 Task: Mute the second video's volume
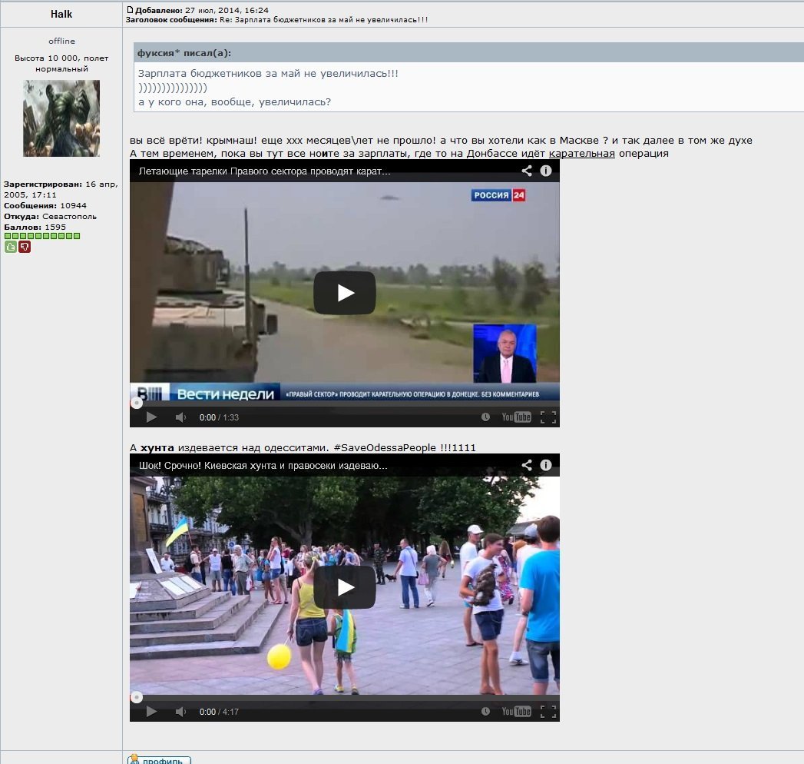pyautogui.click(x=180, y=712)
